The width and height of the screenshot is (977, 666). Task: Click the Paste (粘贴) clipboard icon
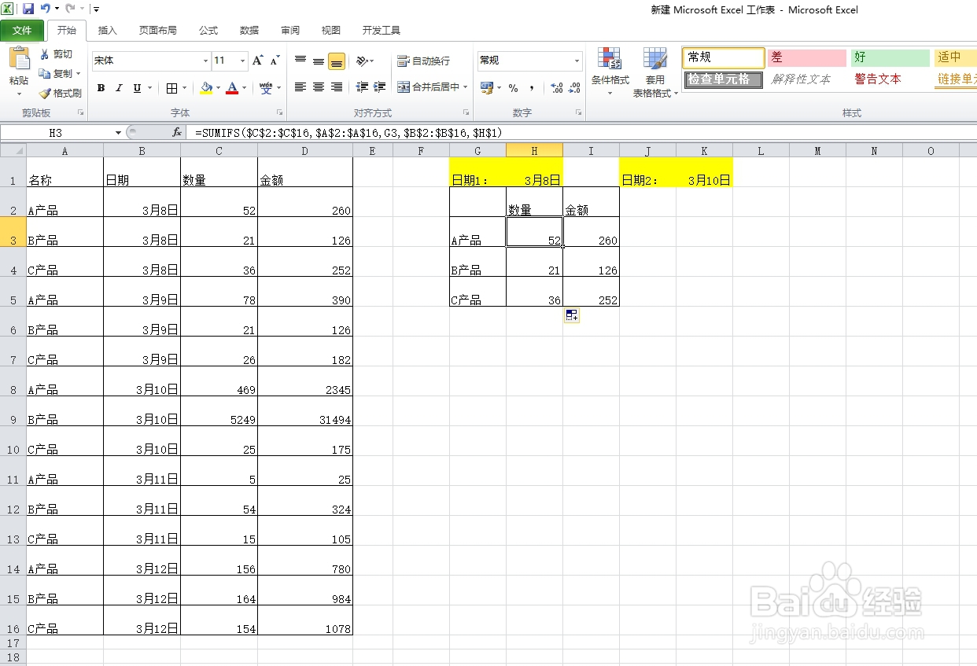coord(19,59)
